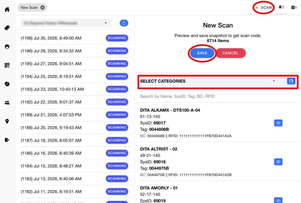This screenshot has height=203, width=301.
Task: Click SCANNING badge for scan 1198
Action: pos(117,38)
